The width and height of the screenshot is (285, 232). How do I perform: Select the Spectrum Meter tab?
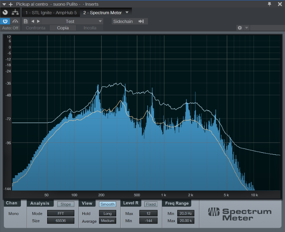pyautogui.click(x=102, y=13)
